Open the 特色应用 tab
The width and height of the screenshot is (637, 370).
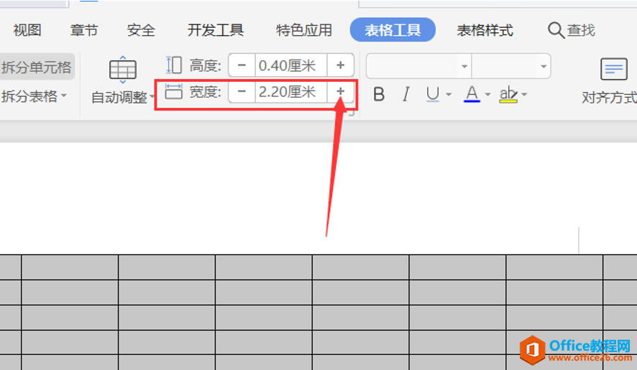[304, 30]
